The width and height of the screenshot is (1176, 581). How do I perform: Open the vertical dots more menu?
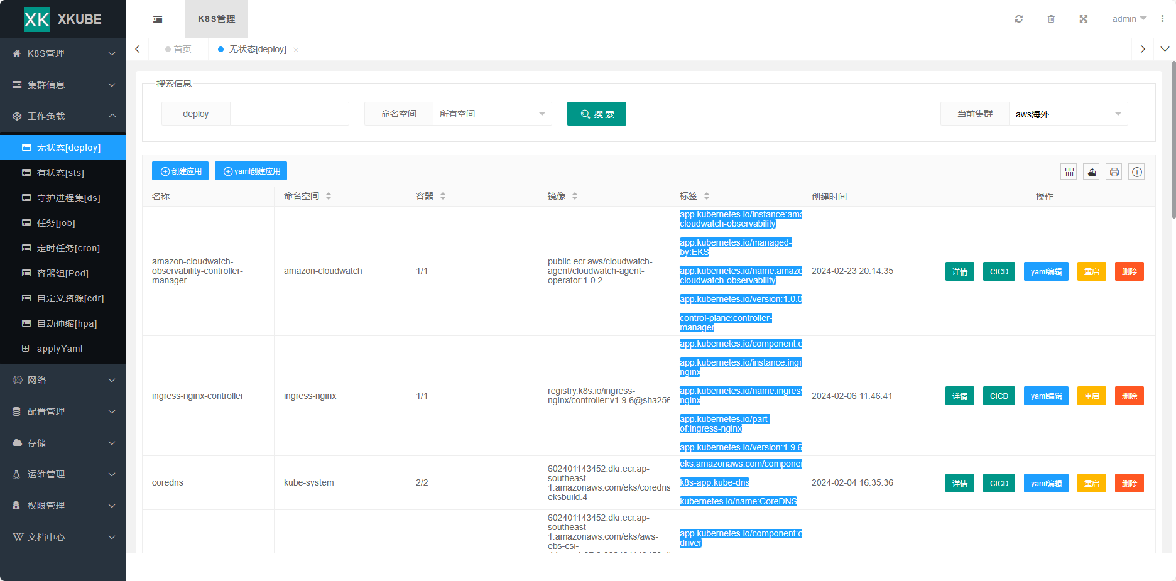coord(1162,19)
